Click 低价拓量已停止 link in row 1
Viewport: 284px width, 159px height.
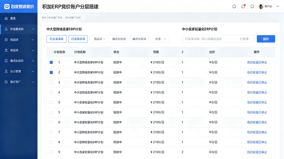click(x=257, y=62)
